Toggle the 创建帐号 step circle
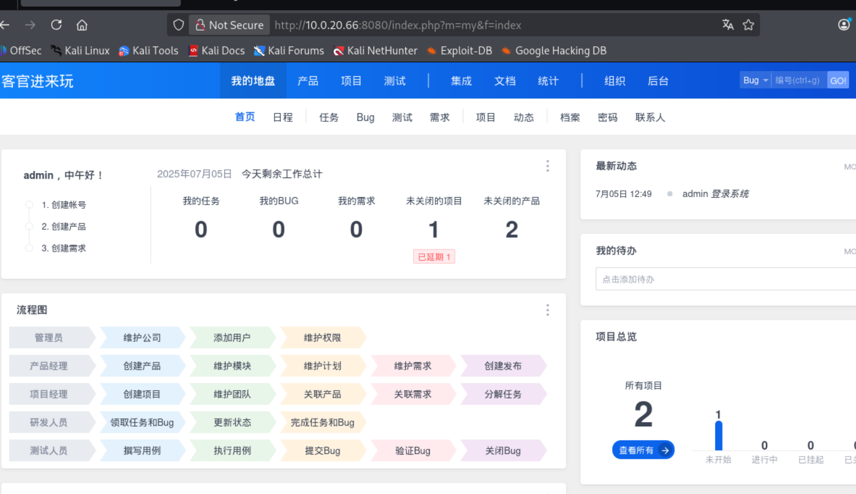Viewport: 856px width, 494px height. [x=29, y=205]
